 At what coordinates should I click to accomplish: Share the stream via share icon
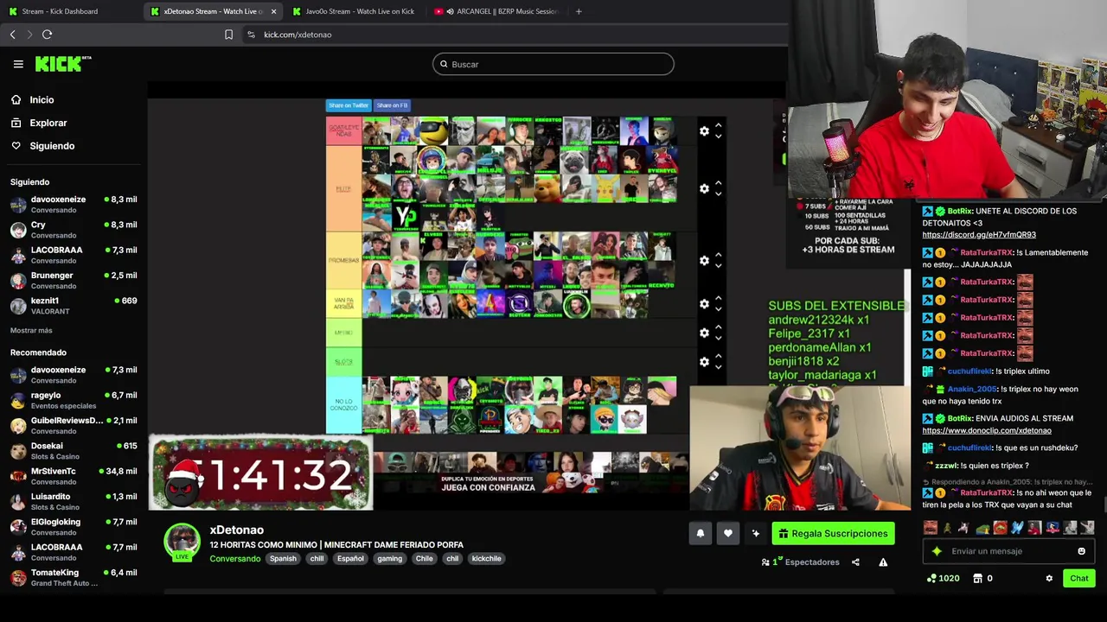click(x=855, y=562)
